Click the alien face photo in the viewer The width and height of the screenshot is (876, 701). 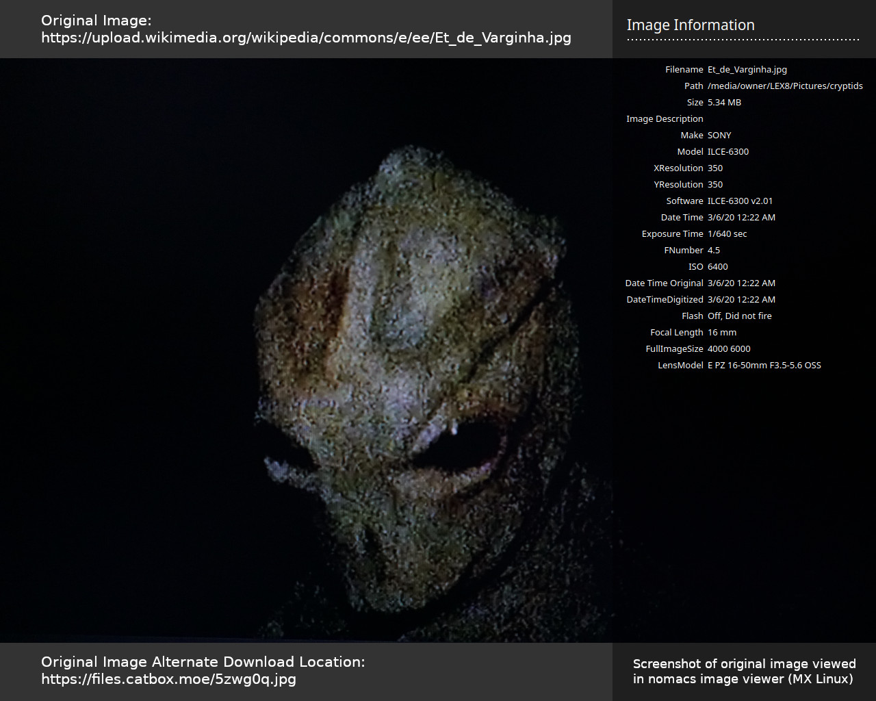tap(306, 350)
